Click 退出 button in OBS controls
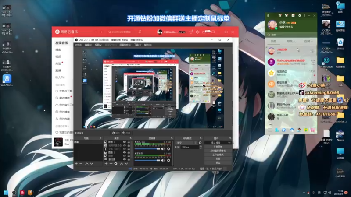 (218, 163)
